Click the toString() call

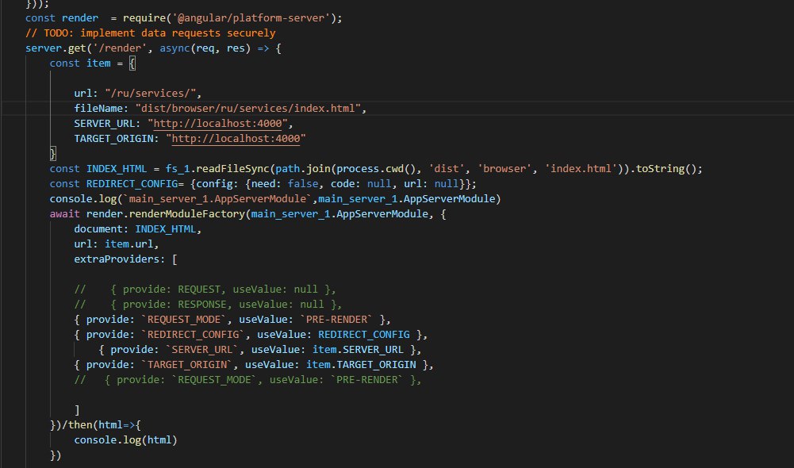pos(666,169)
